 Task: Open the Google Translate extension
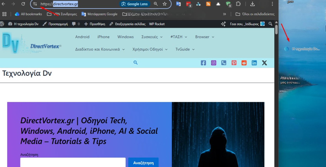[178, 4]
